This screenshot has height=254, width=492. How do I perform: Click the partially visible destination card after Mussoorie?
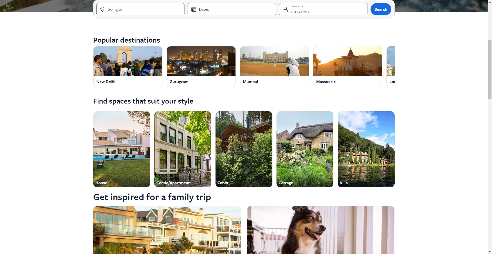(391, 67)
